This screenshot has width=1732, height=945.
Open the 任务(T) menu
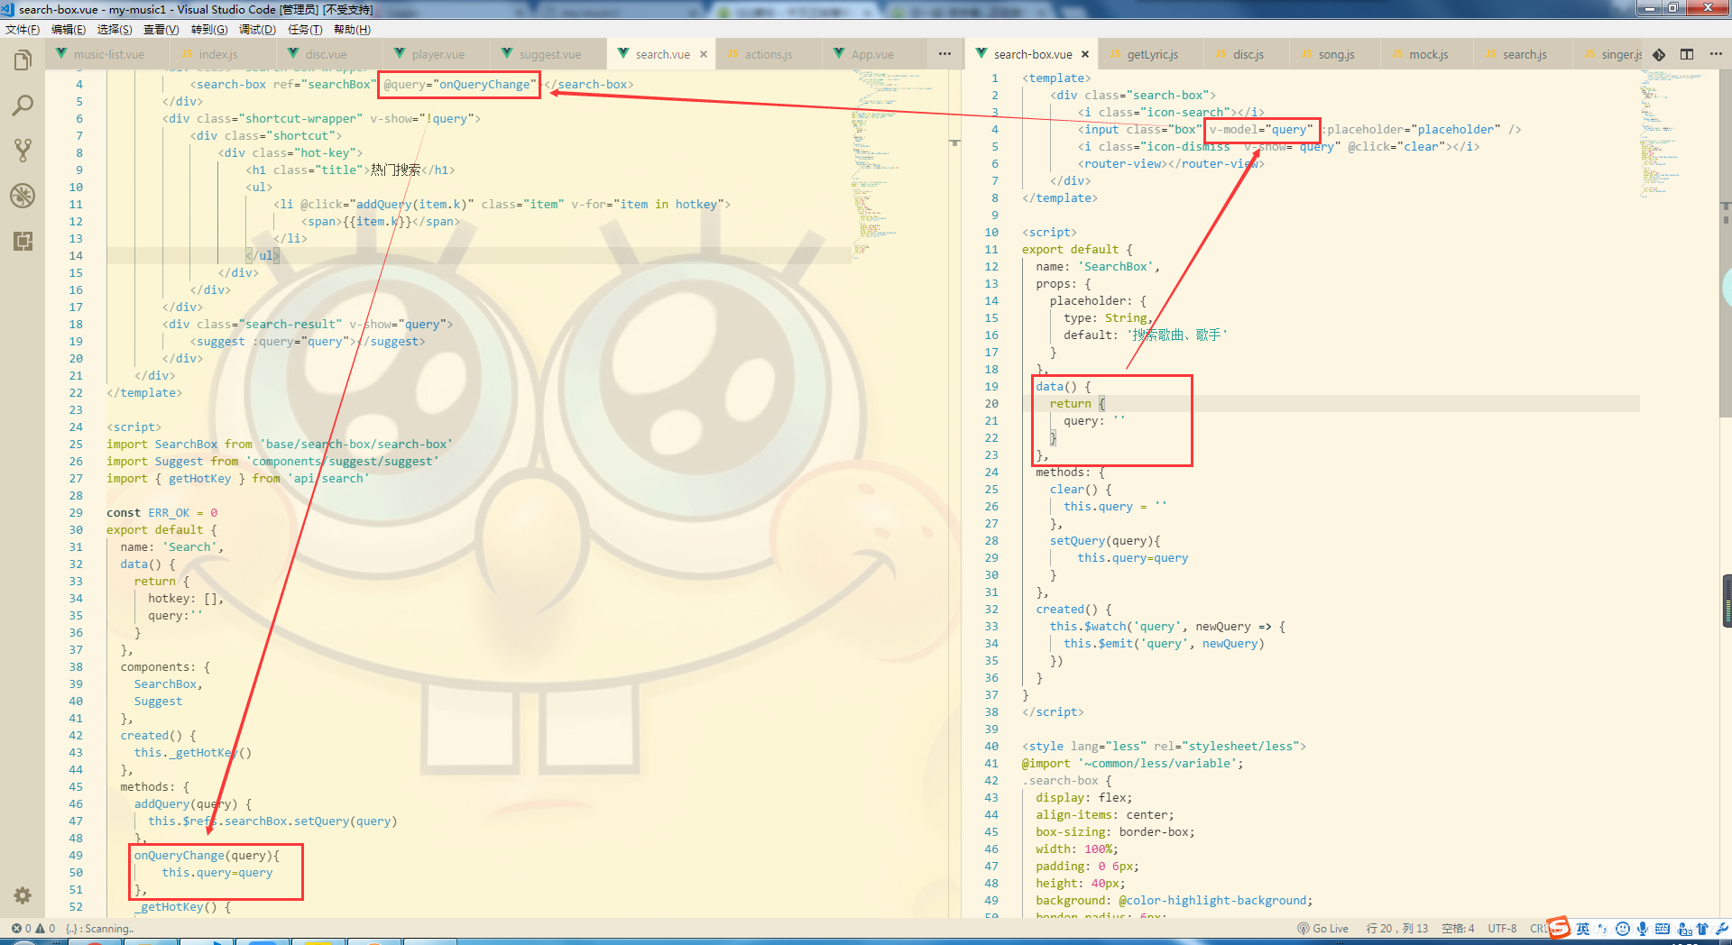[305, 30]
